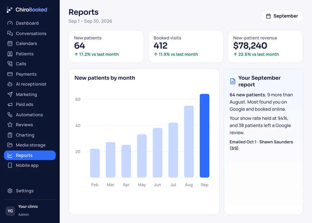The width and height of the screenshot is (312, 223).
Task: Open the Media storage section
Action: (30, 145)
